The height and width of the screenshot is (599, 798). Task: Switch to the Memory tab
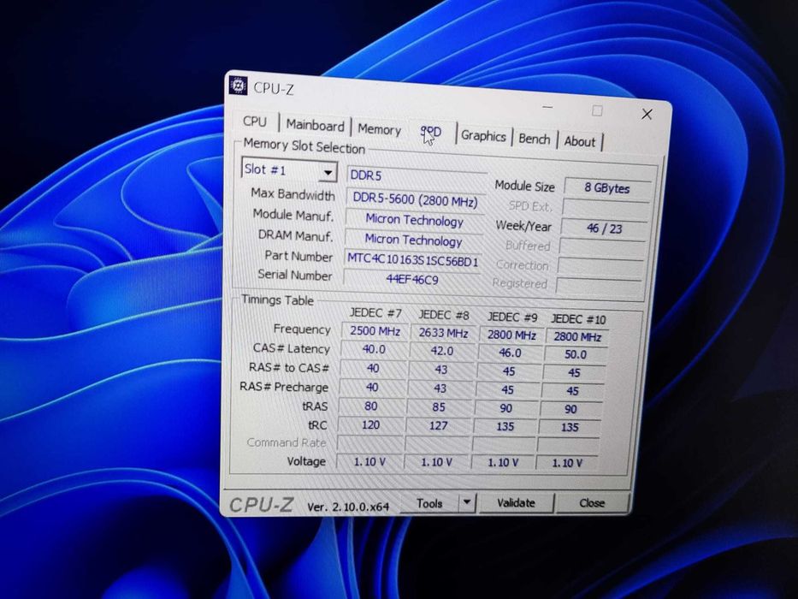(x=379, y=129)
